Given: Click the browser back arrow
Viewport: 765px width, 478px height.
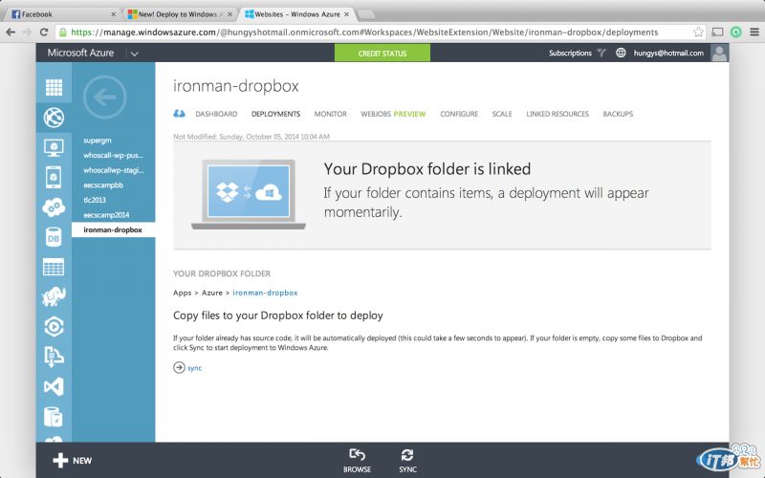Looking at the screenshot, I should pos(11,33).
